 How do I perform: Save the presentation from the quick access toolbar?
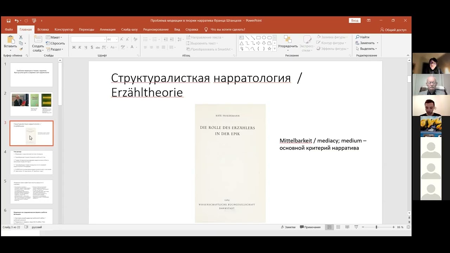point(8,21)
